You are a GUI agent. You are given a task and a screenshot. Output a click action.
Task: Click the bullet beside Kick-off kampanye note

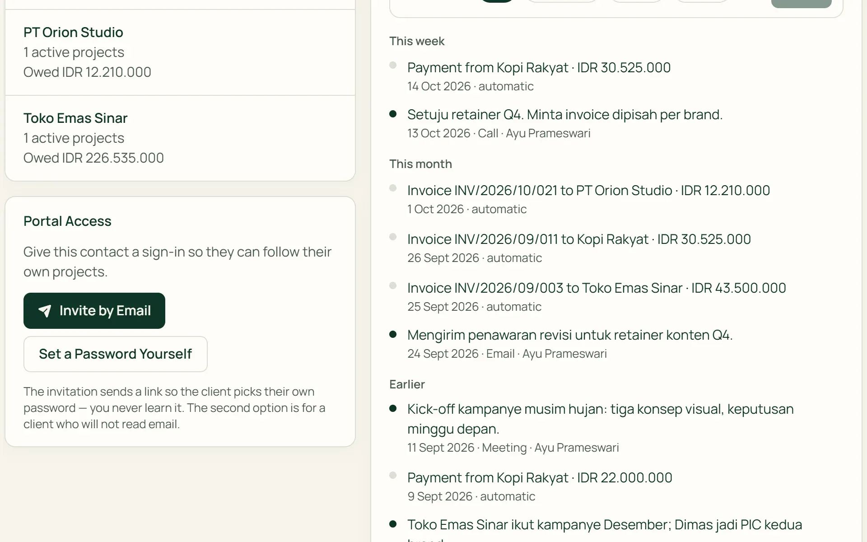pos(393,408)
